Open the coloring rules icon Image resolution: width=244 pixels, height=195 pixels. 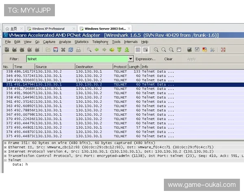tap(205, 50)
